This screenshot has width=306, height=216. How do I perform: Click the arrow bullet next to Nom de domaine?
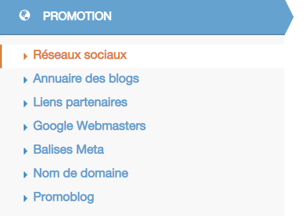pyautogui.click(x=26, y=175)
